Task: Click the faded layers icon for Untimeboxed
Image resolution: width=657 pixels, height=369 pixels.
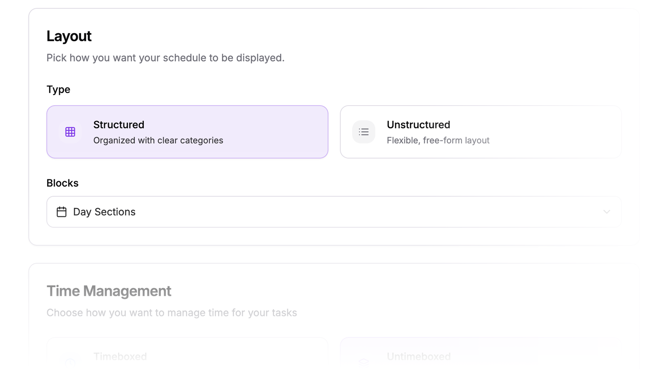Action: point(363,361)
